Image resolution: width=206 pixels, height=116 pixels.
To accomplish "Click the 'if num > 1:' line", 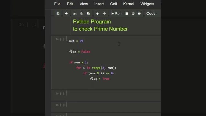I will click(79, 63).
